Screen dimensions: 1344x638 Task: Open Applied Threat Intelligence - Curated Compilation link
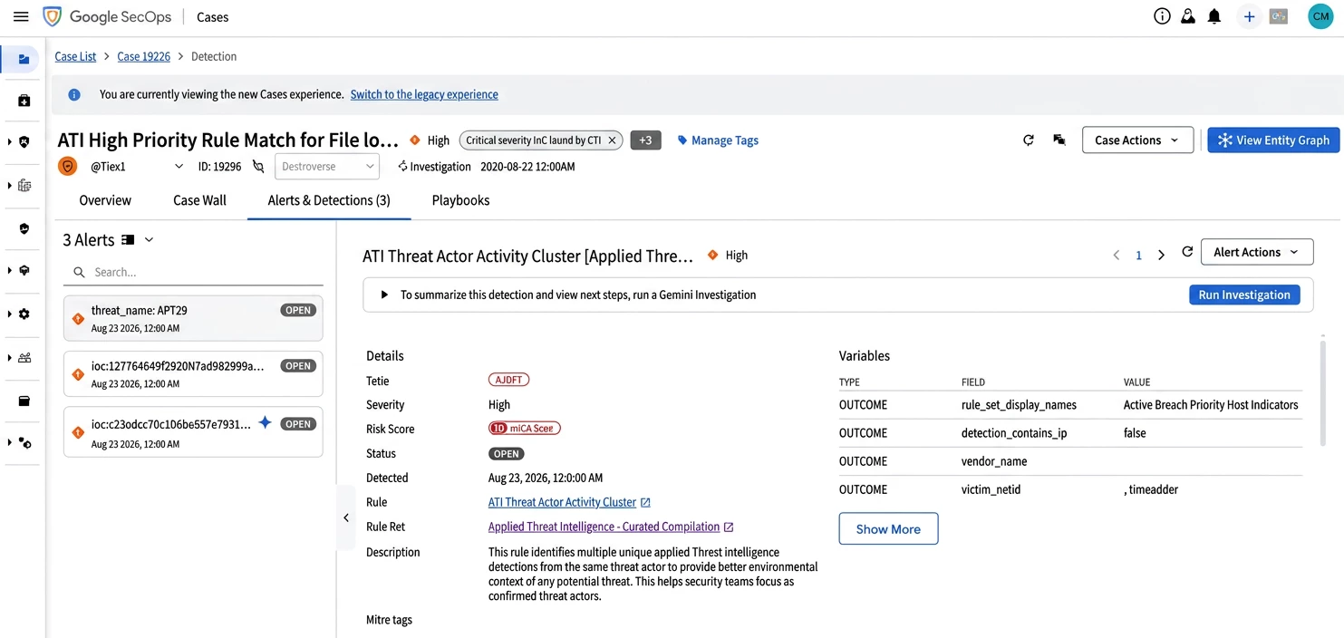pos(604,527)
